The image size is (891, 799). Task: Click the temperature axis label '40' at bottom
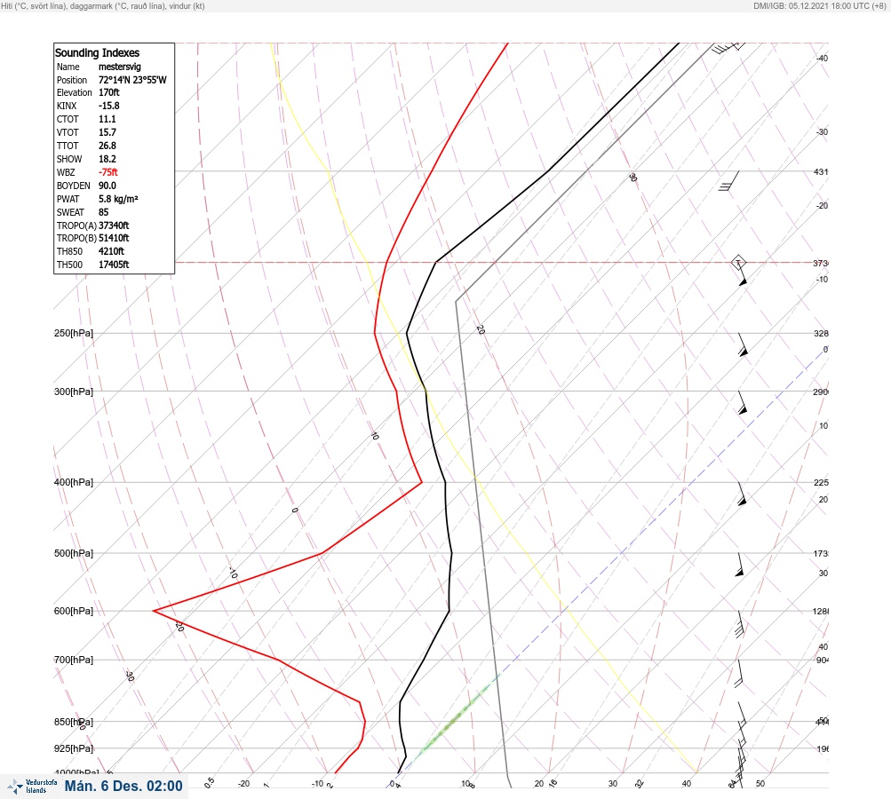pyautogui.click(x=687, y=784)
